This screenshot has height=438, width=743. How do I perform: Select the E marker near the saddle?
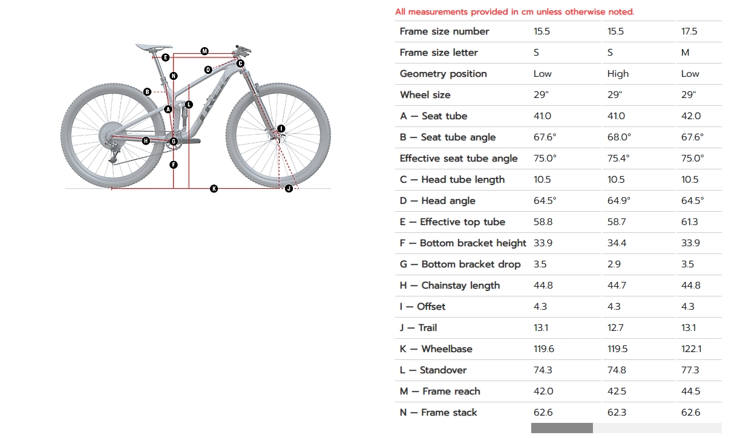click(x=165, y=57)
